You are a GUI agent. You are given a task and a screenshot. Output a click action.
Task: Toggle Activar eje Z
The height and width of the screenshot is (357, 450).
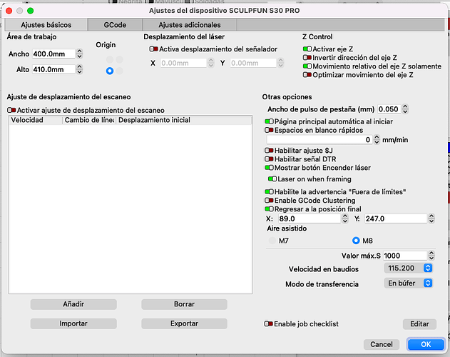tap(307, 49)
